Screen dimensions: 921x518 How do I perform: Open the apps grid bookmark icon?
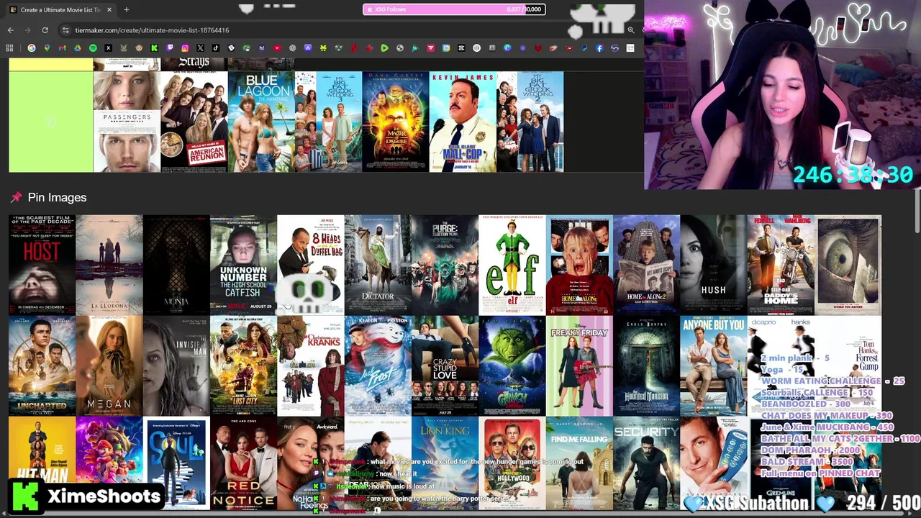click(x=9, y=48)
